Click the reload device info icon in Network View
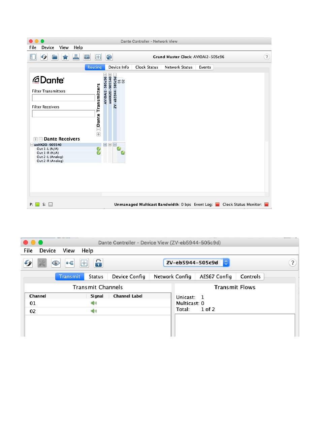320x426 pixels. (x=44, y=57)
